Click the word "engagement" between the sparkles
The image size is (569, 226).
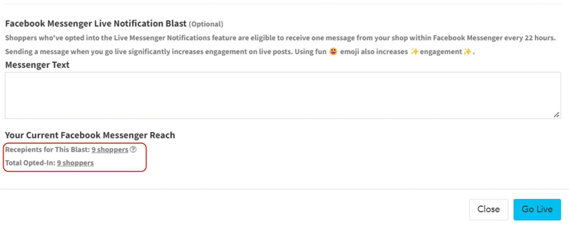(441, 52)
